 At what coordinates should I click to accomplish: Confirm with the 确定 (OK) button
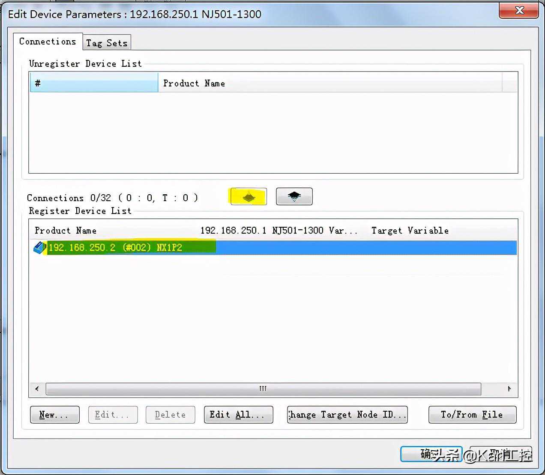pos(431,454)
